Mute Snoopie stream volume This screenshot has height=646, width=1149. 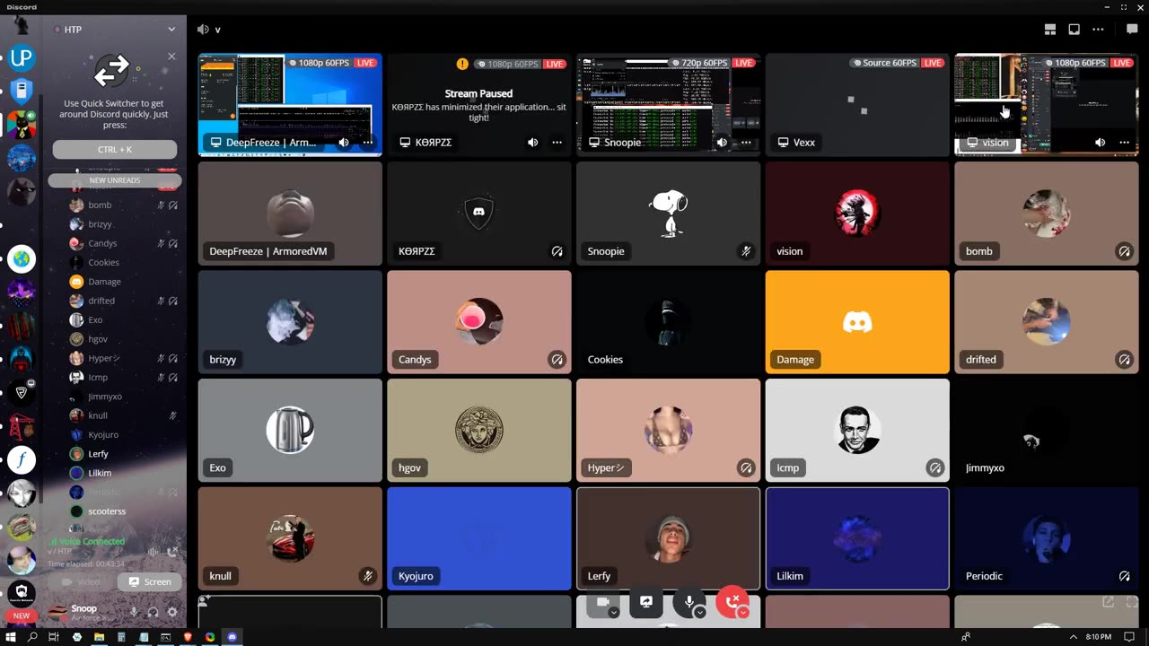pos(723,143)
